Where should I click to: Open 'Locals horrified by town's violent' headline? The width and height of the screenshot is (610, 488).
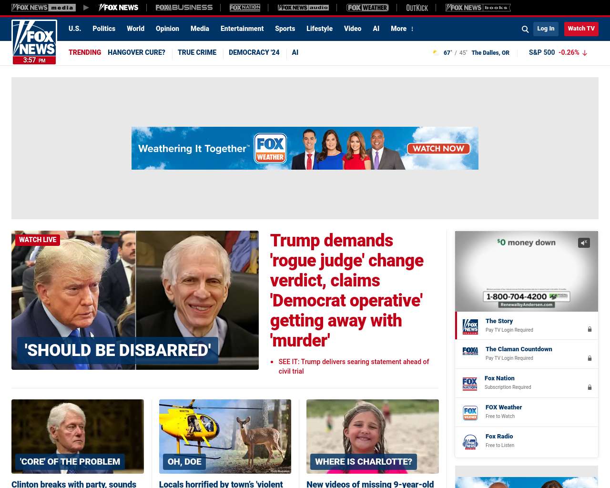click(221, 484)
